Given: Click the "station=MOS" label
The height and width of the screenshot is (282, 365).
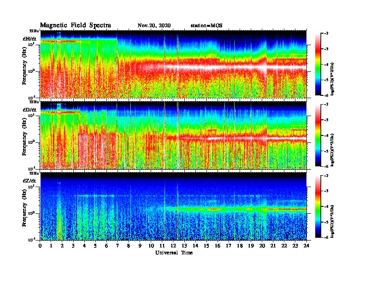Looking at the screenshot, I should [206, 26].
